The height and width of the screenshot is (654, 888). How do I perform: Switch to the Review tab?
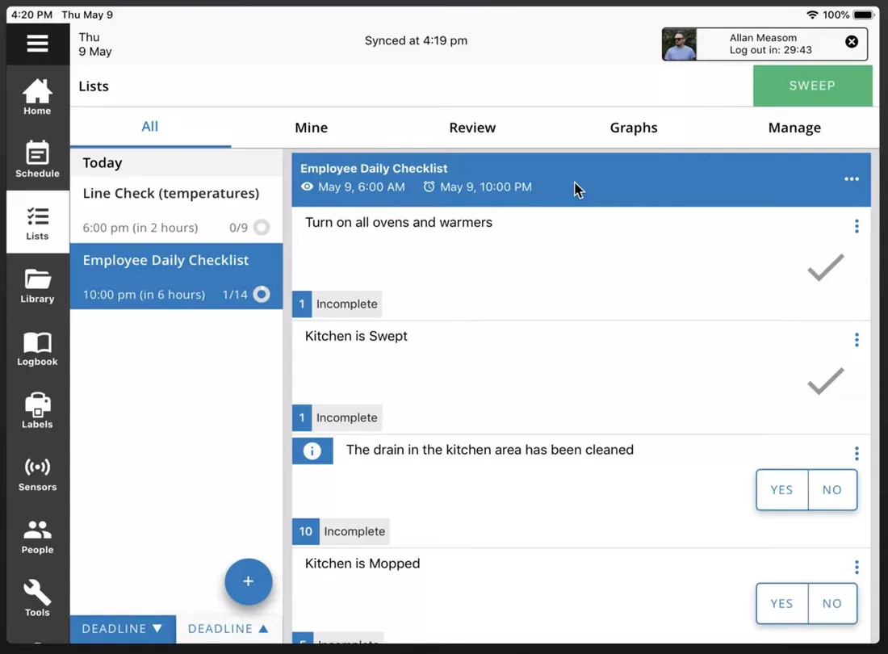472,128
